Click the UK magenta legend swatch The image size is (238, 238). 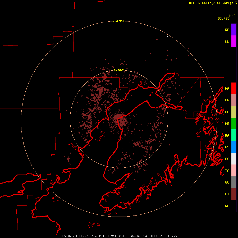234,42
